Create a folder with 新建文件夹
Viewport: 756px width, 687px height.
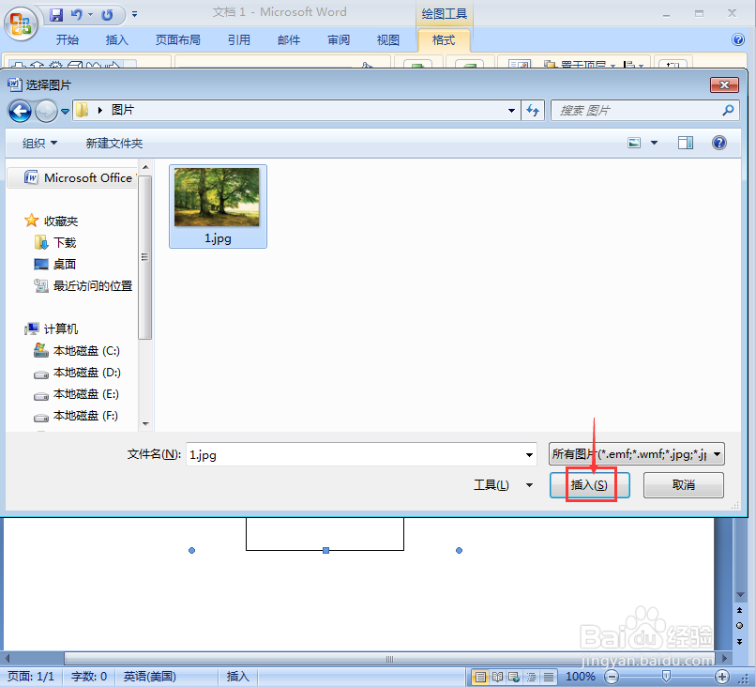click(x=114, y=143)
